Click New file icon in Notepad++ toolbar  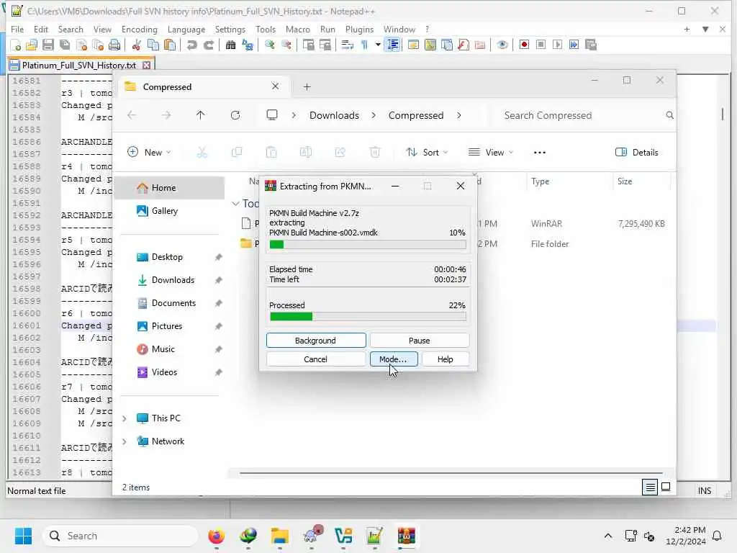[x=16, y=45]
